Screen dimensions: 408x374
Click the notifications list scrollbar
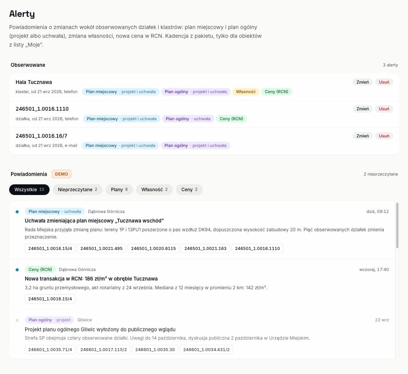pyautogui.click(x=397, y=226)
